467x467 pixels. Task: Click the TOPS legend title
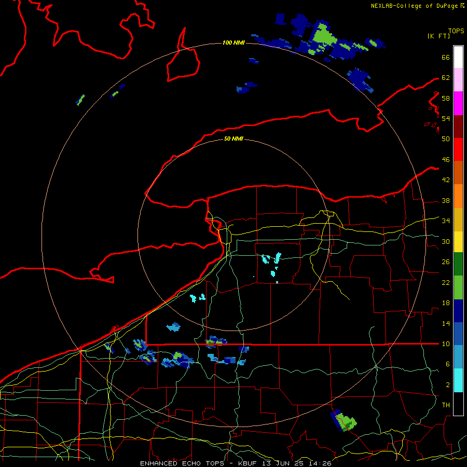pos(456,31)
